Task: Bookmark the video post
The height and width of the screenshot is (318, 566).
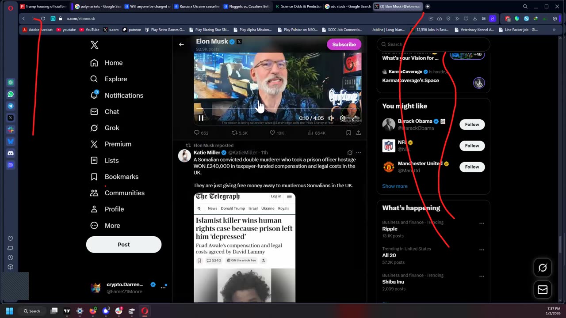Action: (x=348, y=132)
